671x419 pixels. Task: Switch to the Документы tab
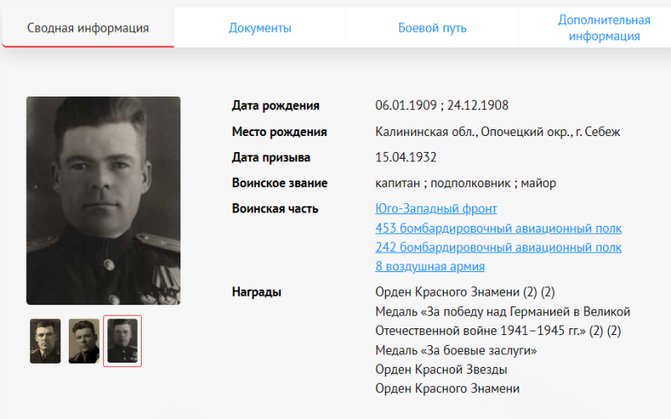coord(260,28)
